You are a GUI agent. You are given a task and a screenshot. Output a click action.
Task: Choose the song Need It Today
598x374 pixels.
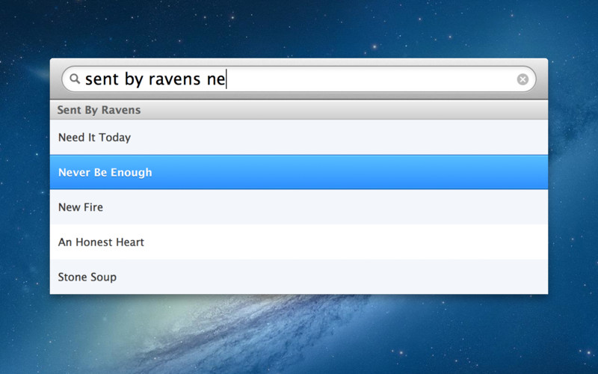click(298, 138)
